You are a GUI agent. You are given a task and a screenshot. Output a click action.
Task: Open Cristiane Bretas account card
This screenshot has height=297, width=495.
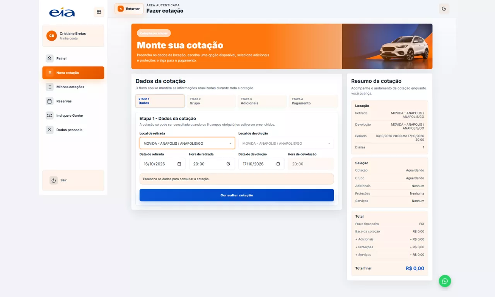coord(73,36)
